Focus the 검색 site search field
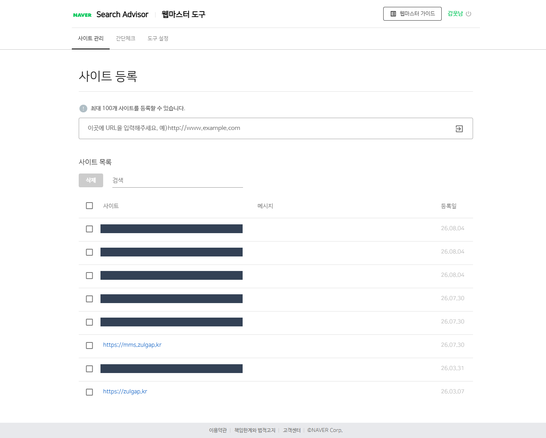Screen dimensions: 546x438 178,180
